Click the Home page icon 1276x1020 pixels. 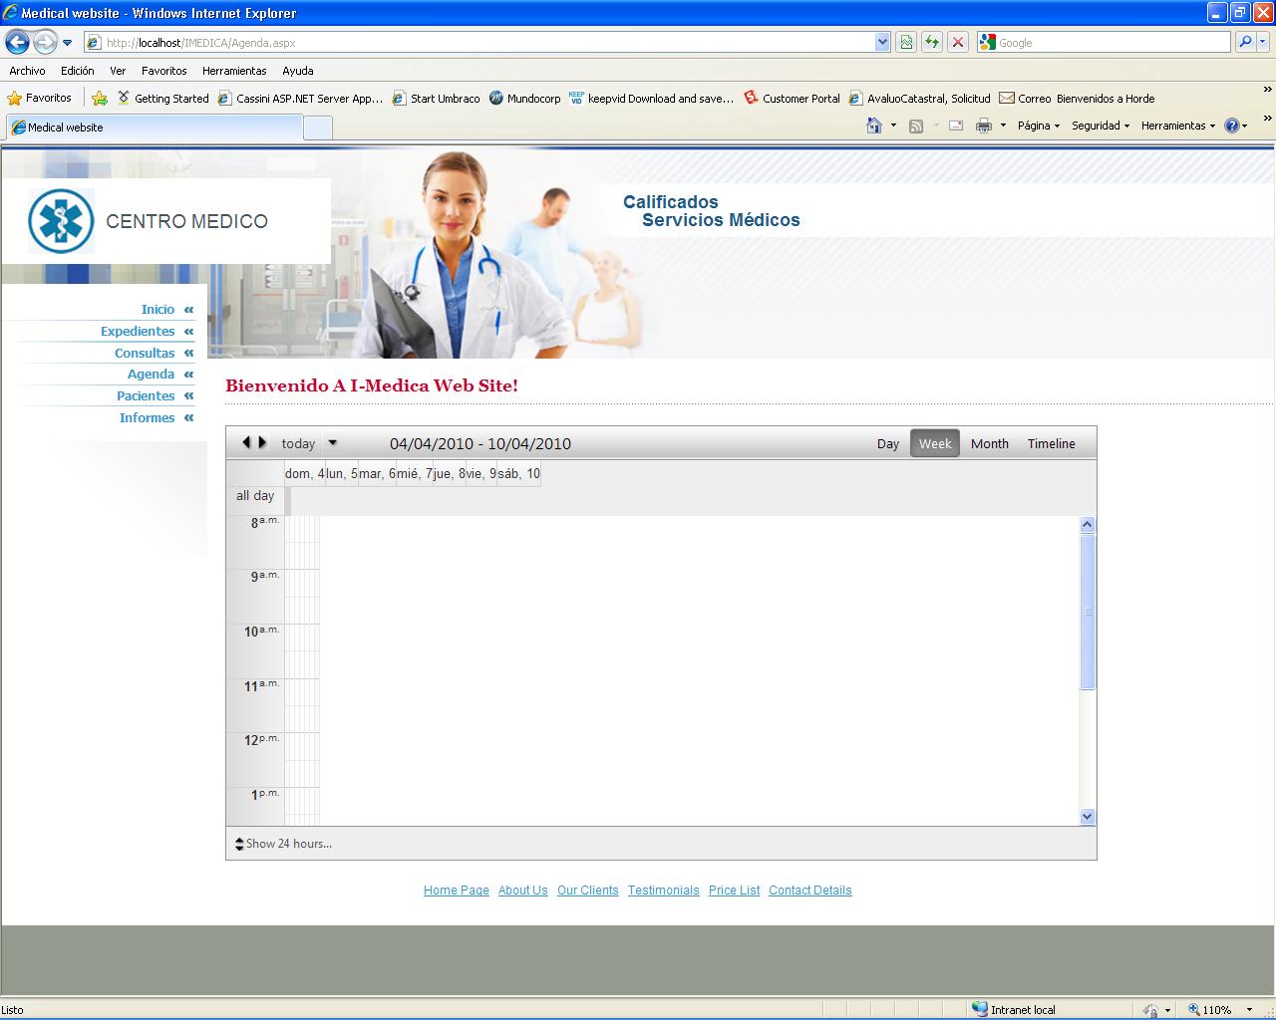click(x=874, y=126)
